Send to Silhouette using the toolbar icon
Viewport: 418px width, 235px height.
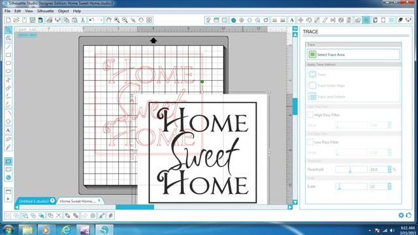(57, 20)
